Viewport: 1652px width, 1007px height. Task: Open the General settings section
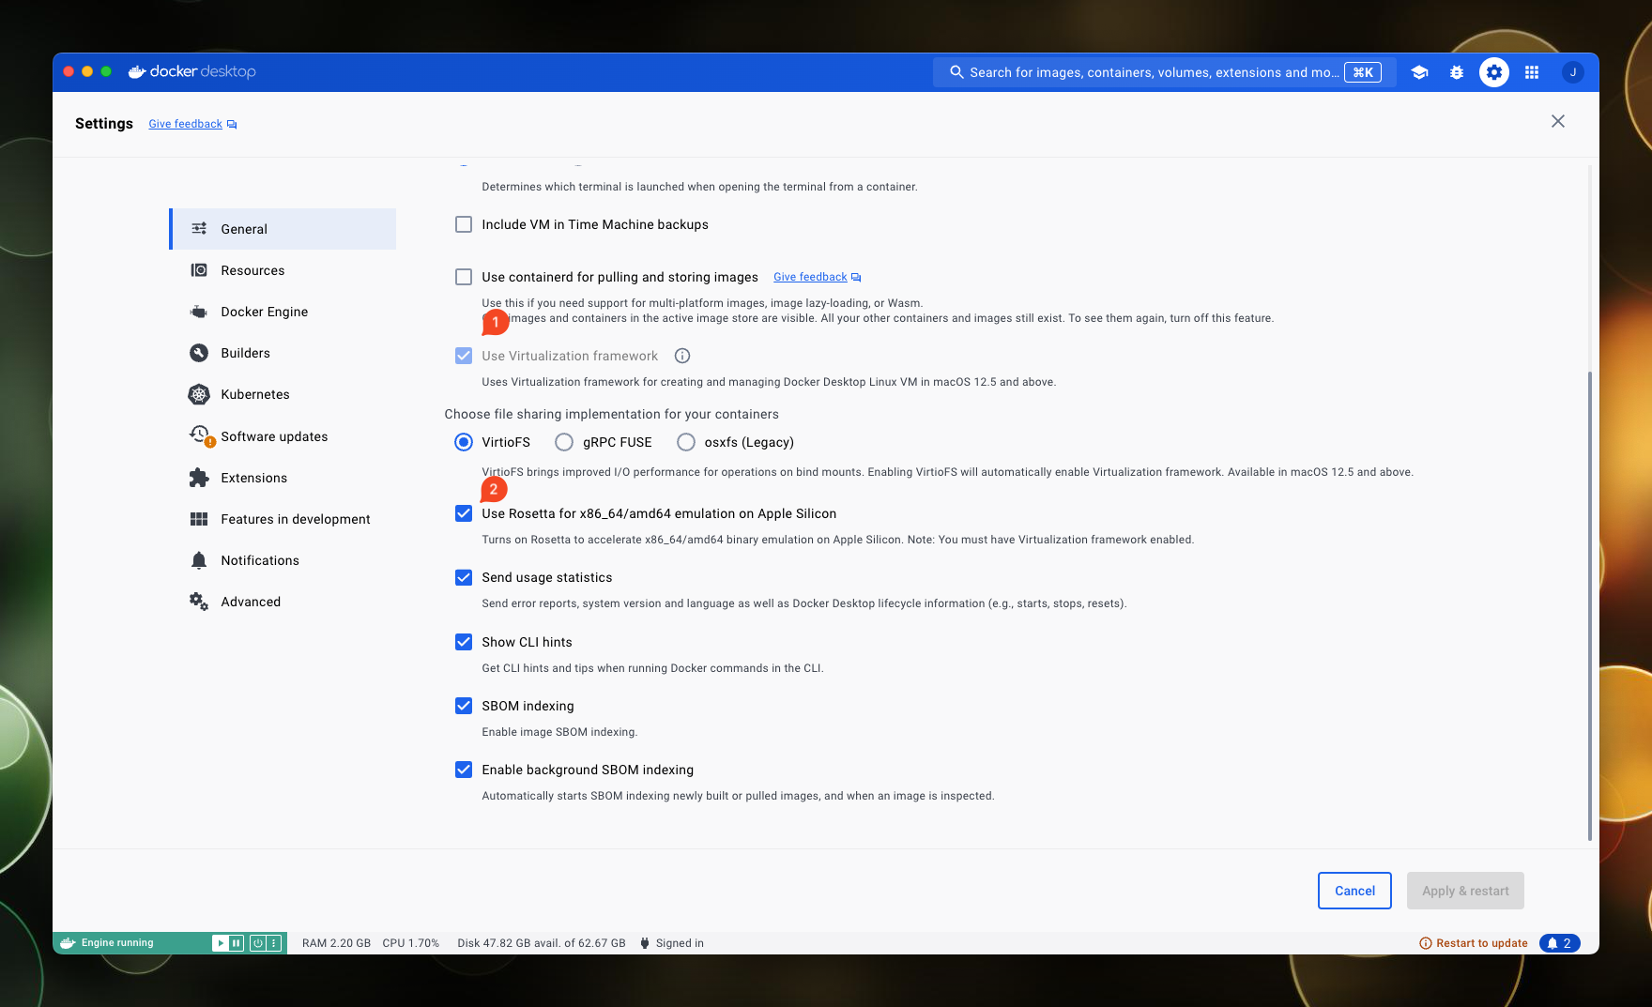[283, 229]
